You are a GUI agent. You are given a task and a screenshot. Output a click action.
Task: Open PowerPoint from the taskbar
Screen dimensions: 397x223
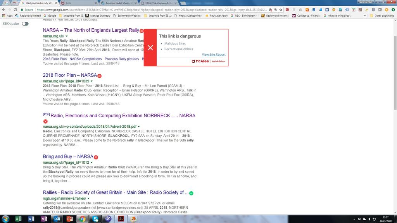coord(70,219)
